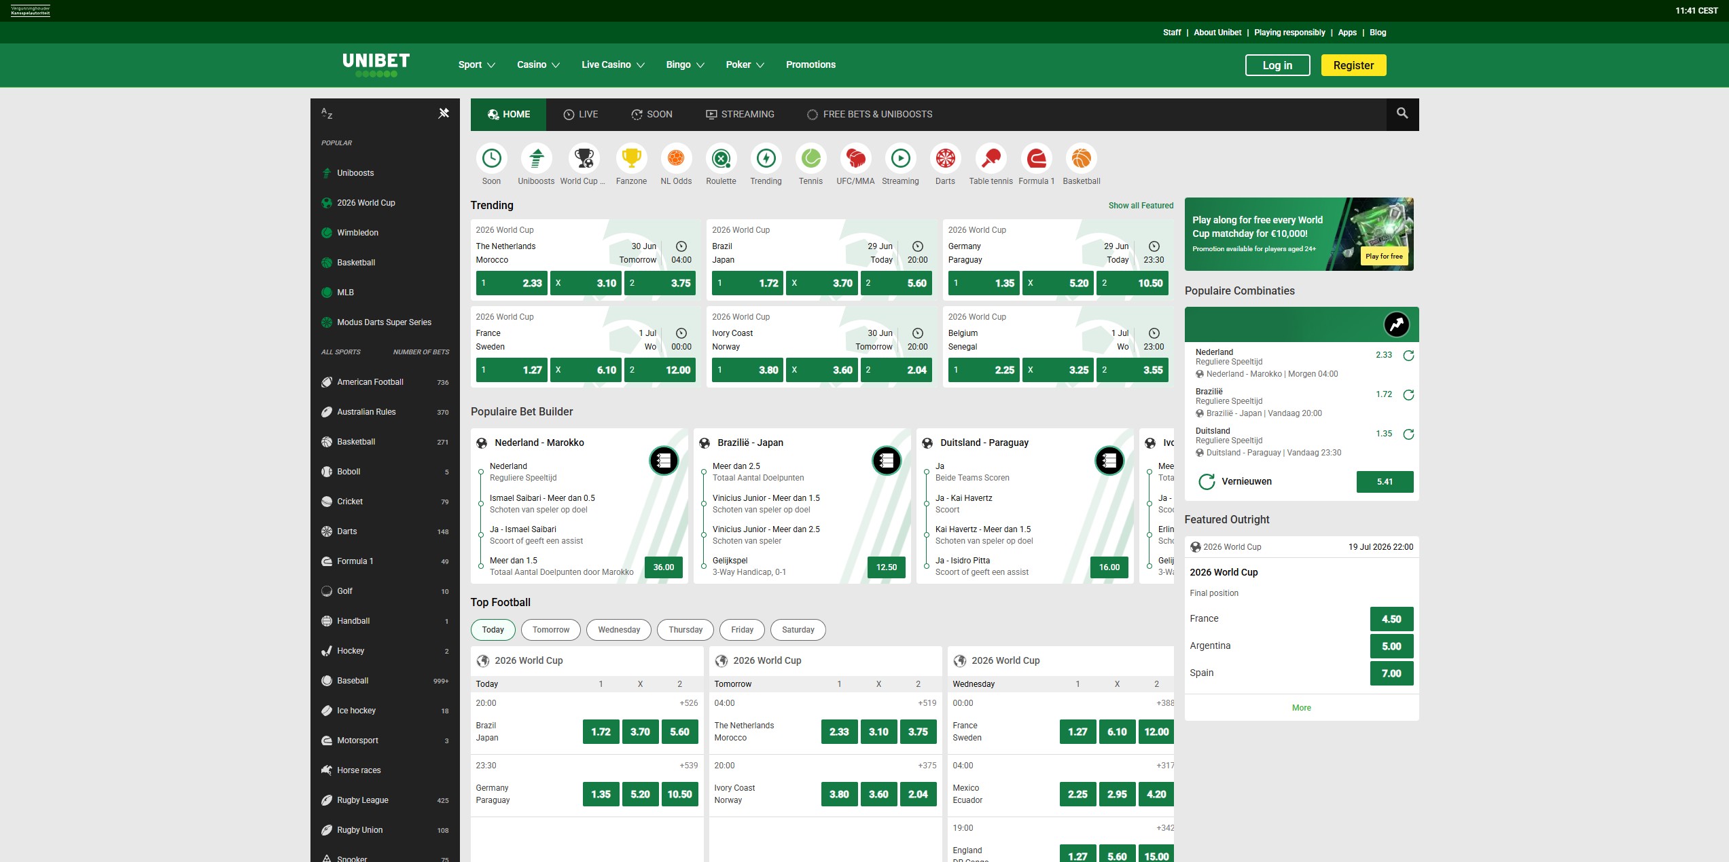
Task: Open the Darts board shortcut icon
Action: 945,158
